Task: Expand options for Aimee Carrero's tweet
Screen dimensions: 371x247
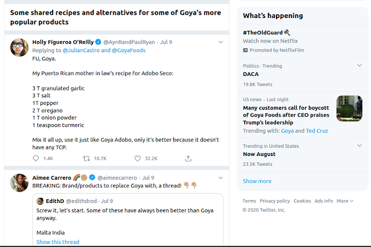Action: (220, 177)
